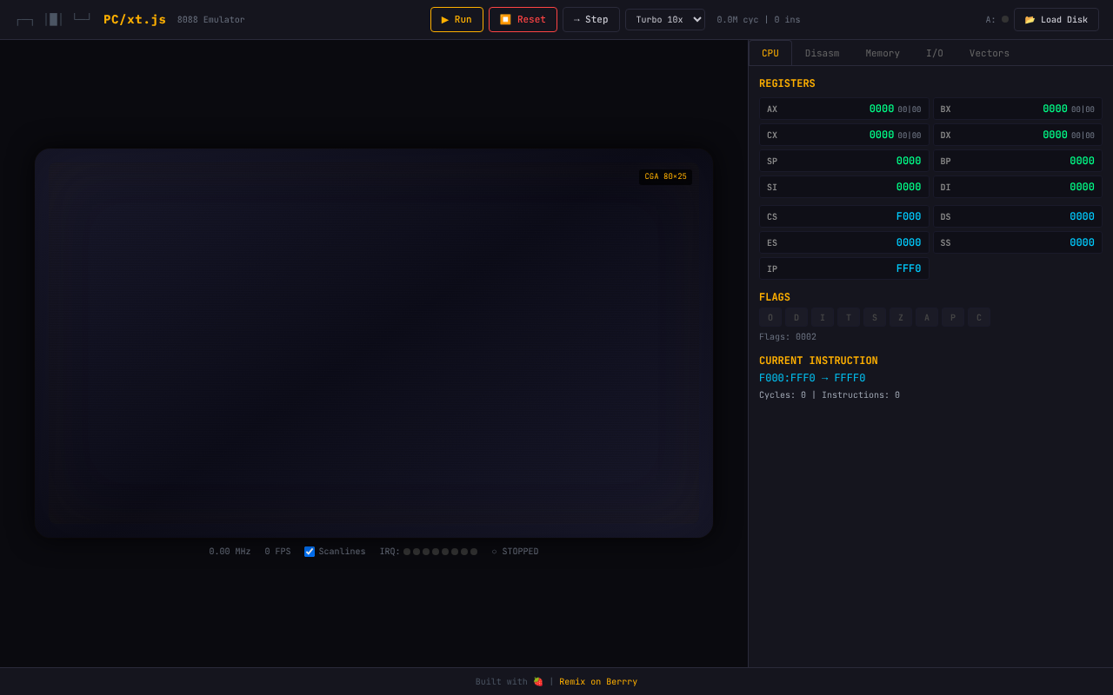Toggle the Scanlines checkbox
Screen dimensions: 1113x695
click(x=310, y=552)
